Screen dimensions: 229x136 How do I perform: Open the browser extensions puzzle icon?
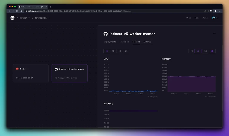216,11
